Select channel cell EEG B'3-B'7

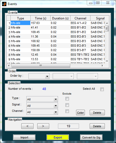80,50
